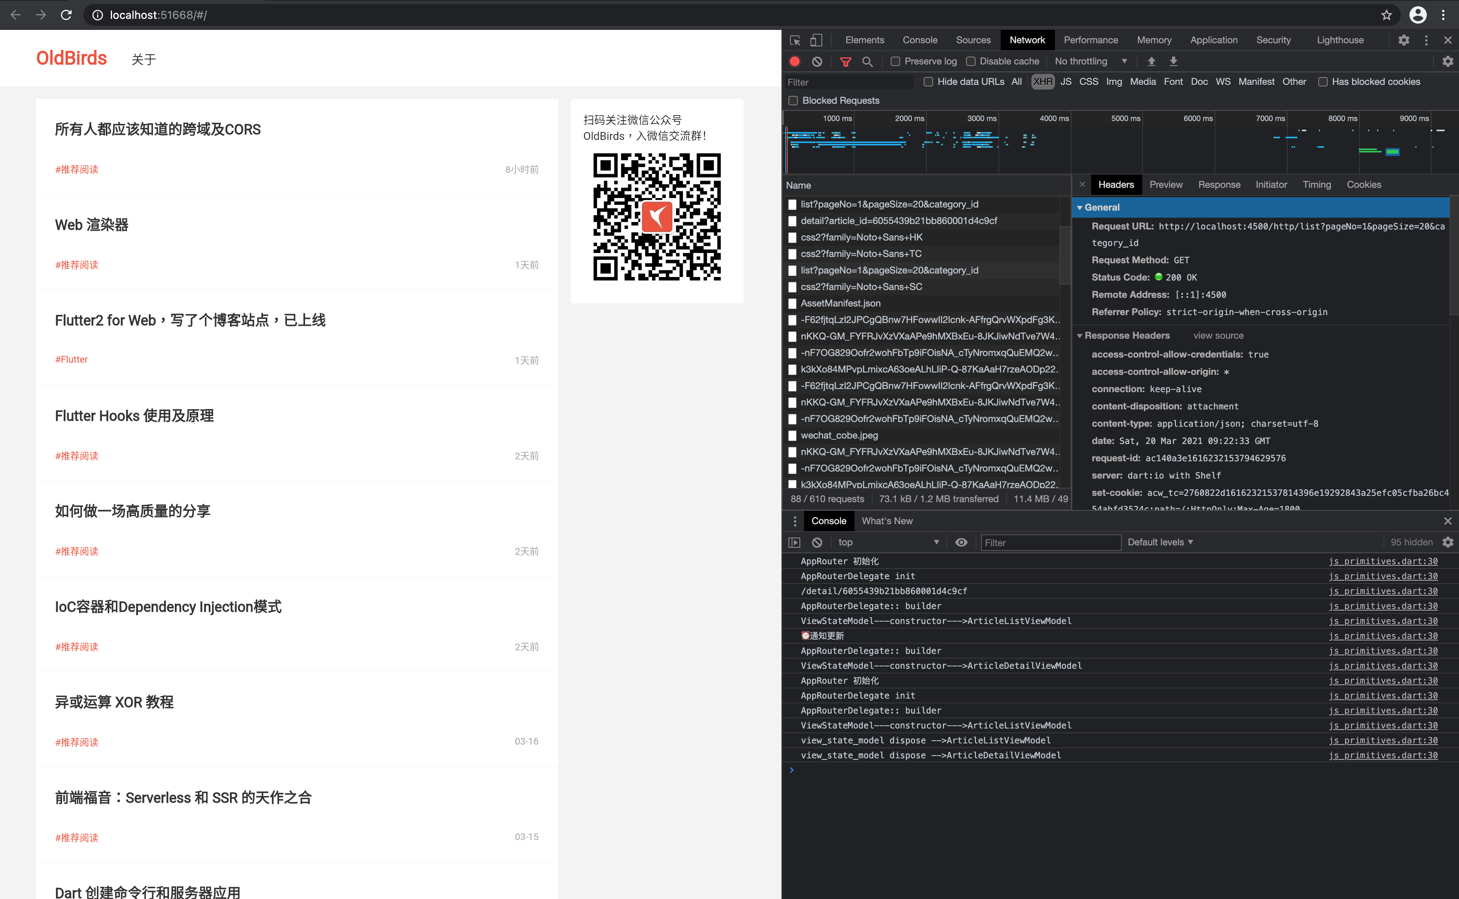Click the WeChat QR code image
The height and width of the screenshot is (899, 1459).
pyautogui.click(x=657, y=217)
